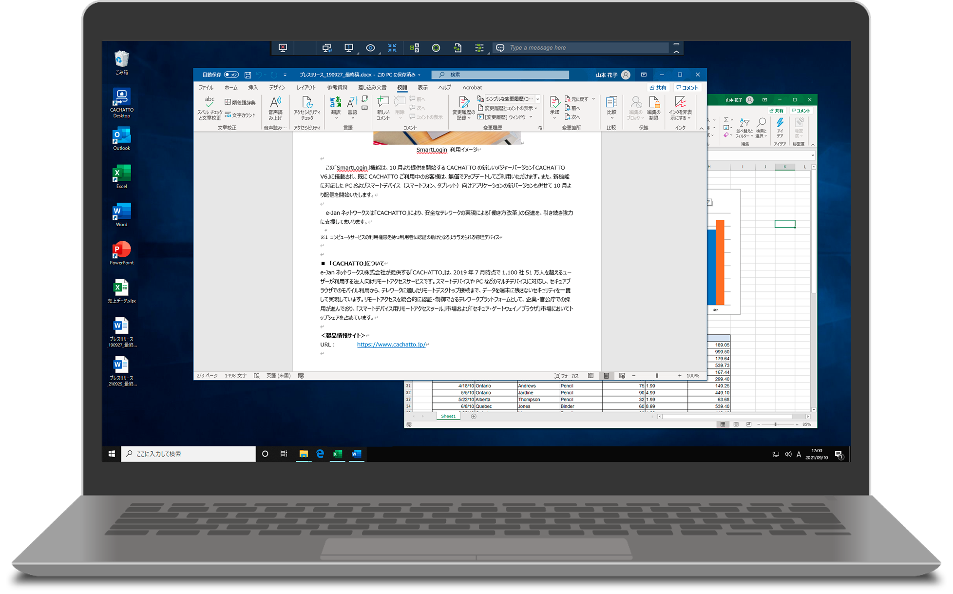Run the Accessibility Check (アクセシビリティチェック)
The image size is (953, 594).
307,108
